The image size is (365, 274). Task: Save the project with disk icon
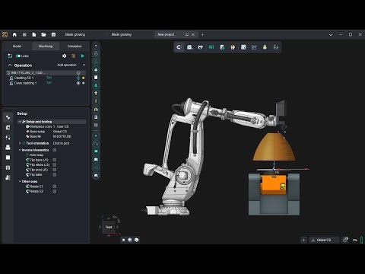[x=53, y=34]
